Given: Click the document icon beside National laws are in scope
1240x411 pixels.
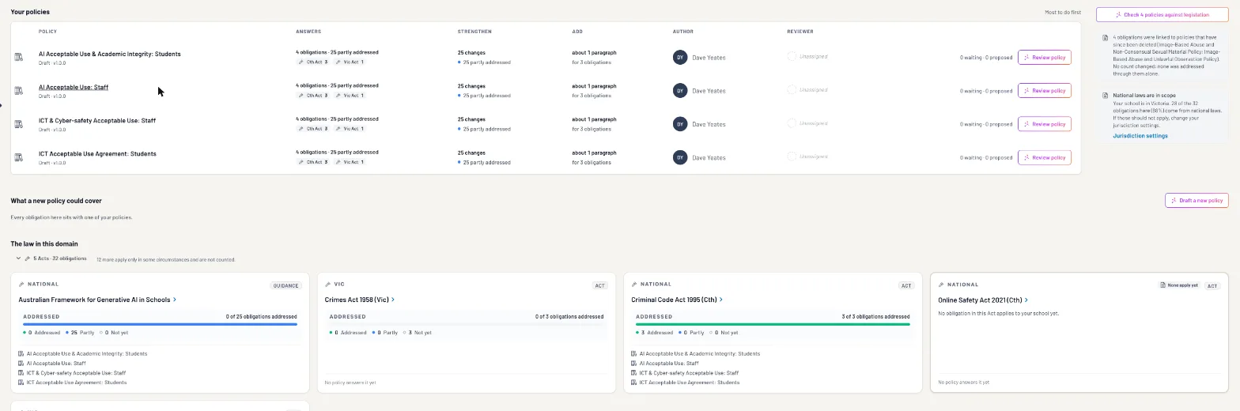Looking at the screenshot, I should (1106, 96).
